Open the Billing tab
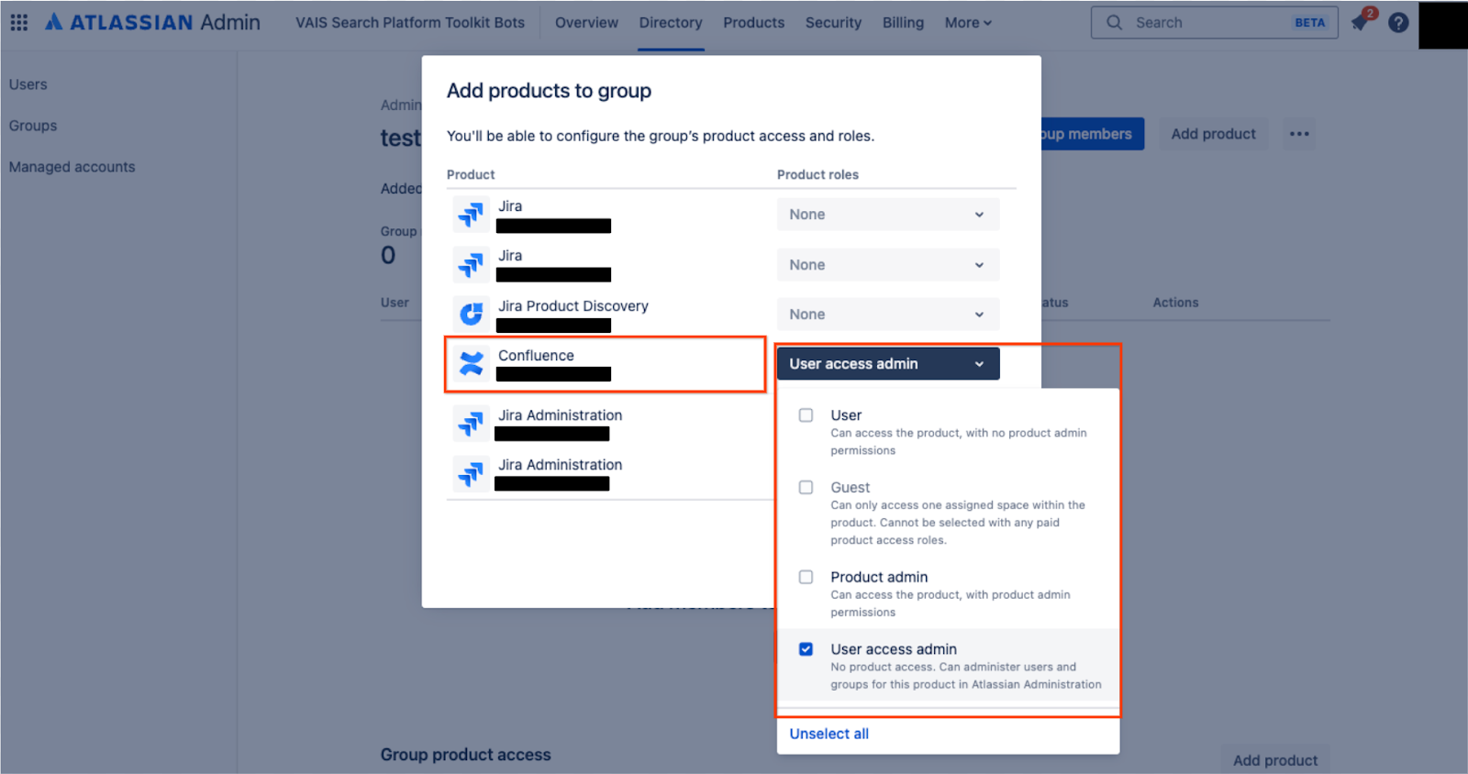1468x774 pixels. click(903, 23)
